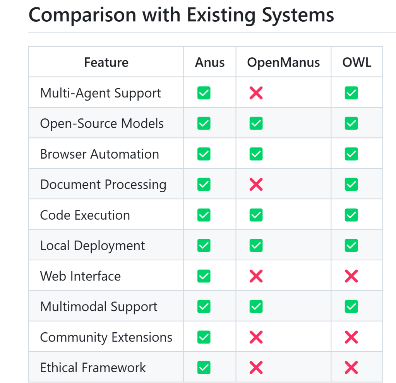The width and height of the screenshot is (396, 383).
Task: Select the Document Processing feature label
Action: [x=103, y=185]
